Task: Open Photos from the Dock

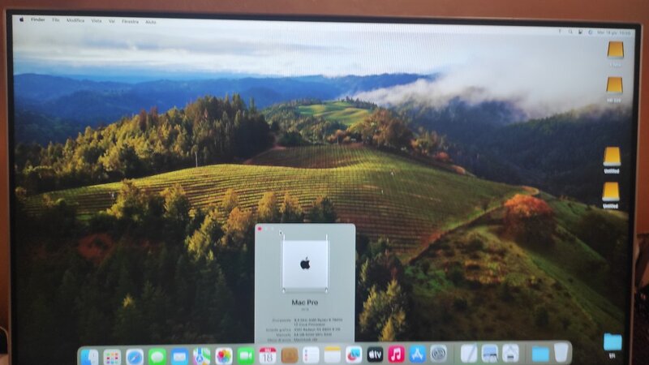Action: coord(224,356)
